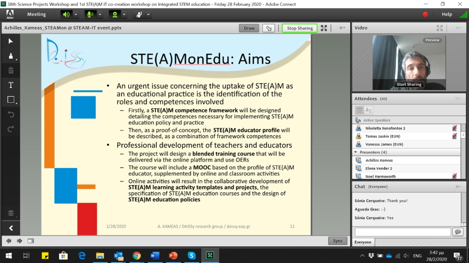
Task: Switch to Attendee list view
Action: pos(360,110)
